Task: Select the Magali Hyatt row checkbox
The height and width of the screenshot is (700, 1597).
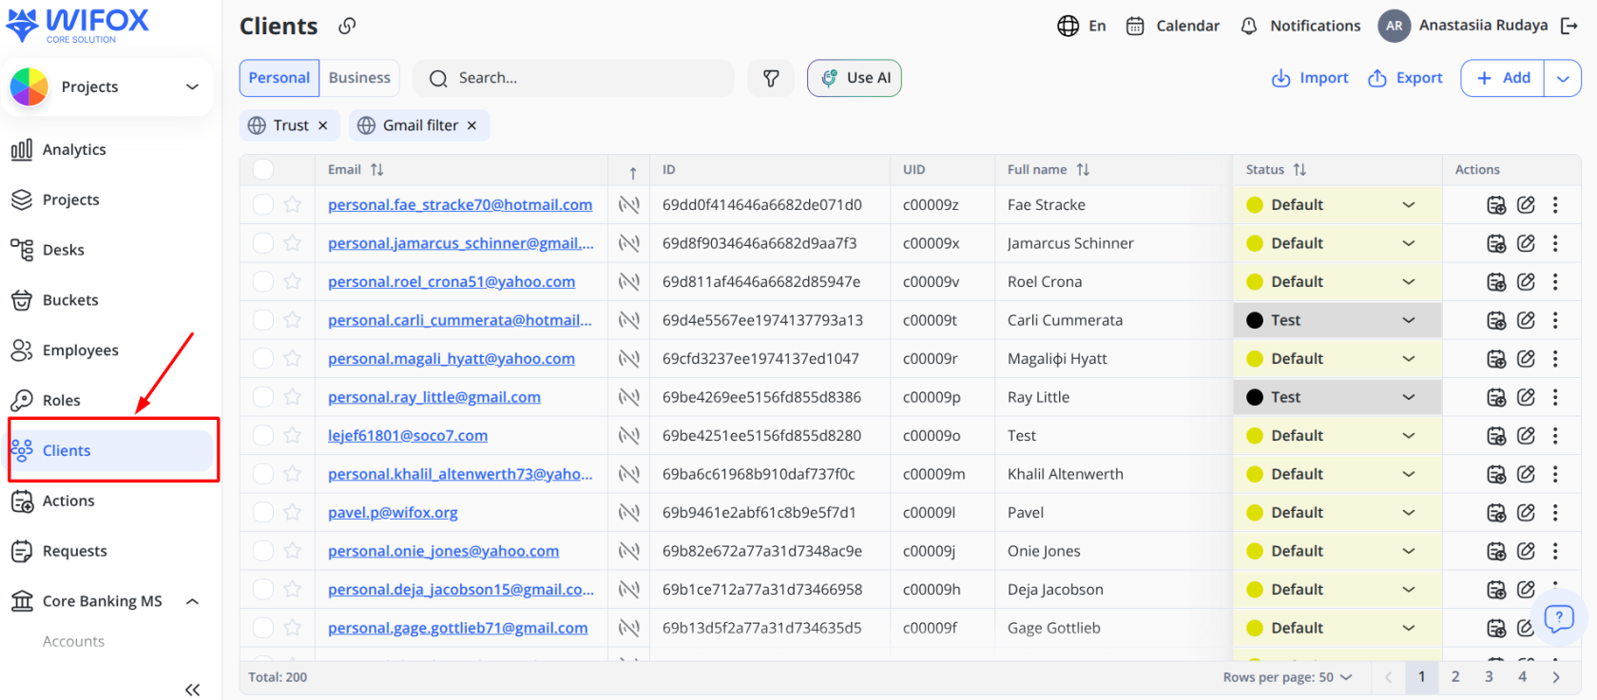Action: [263, 358]
